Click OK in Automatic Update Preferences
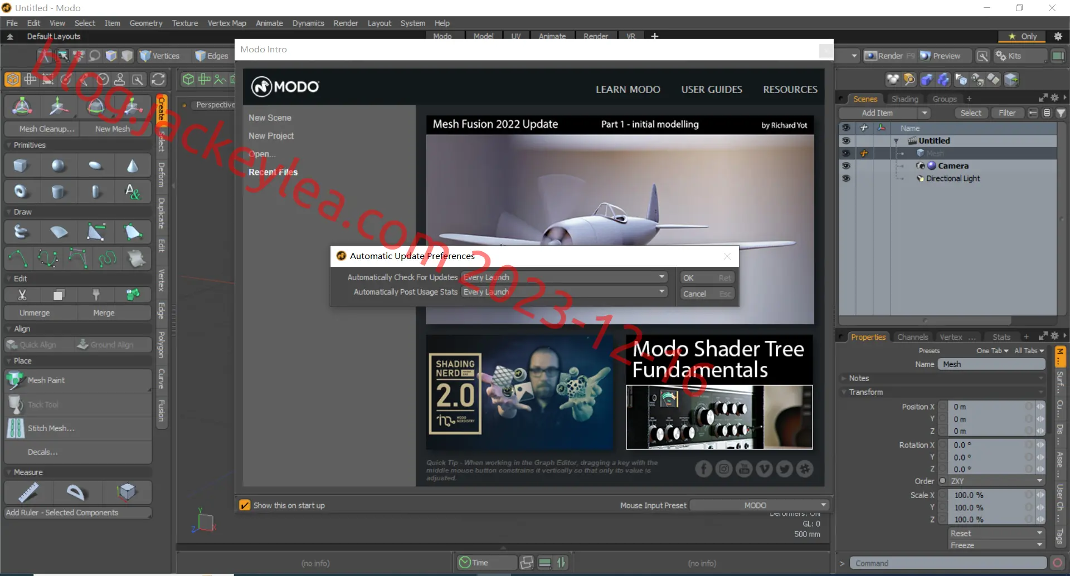This screenshot has width=1070, height=576. click(x=707, y=277)
